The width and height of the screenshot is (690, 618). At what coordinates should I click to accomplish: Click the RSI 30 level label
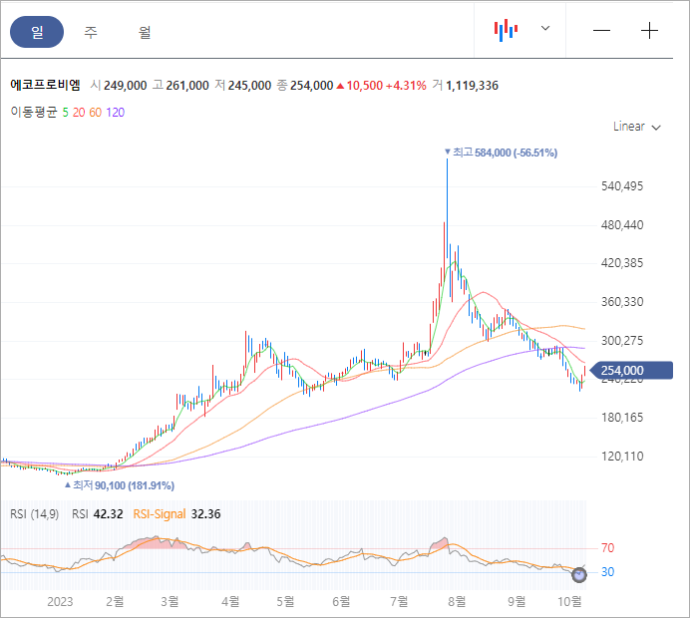pyautogui.click(x=607, y=572)
